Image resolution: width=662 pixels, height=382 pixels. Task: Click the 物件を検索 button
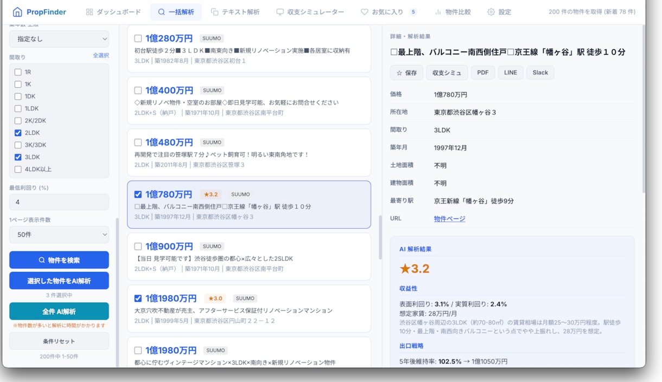pyautogui.click(x=59, y=260)
